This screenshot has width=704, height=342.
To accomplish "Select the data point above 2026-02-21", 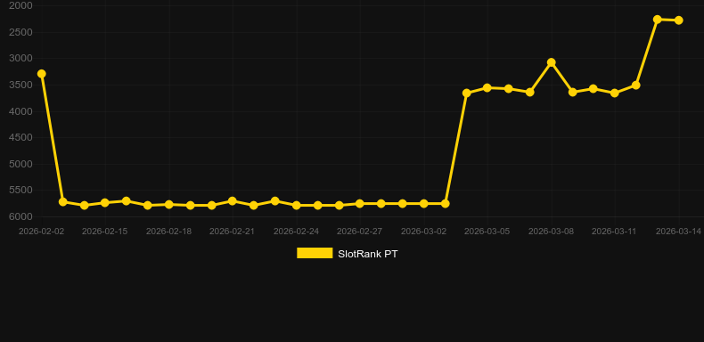I will point(232,201).
